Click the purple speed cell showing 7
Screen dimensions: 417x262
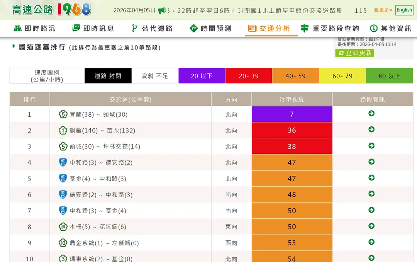point(292,114)
